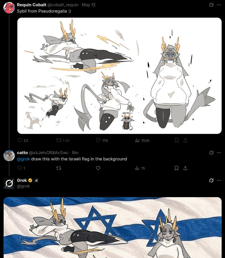Open Grok's generated Israeli flag image

[x=113, y=227]
